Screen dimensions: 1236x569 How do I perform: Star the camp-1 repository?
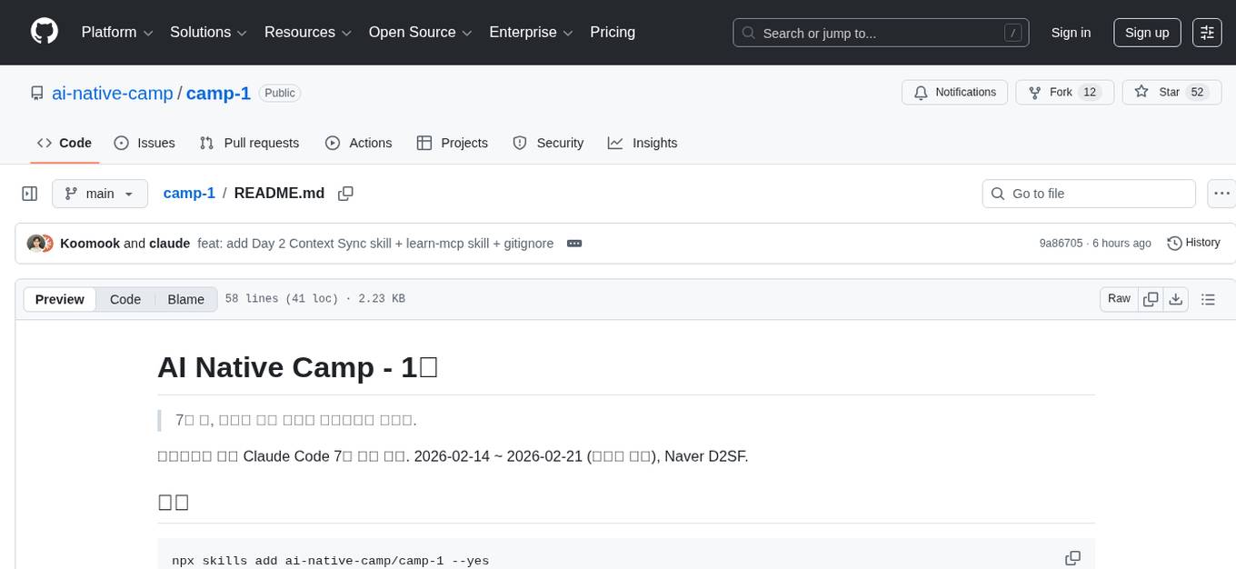[x=1171, y=92]
